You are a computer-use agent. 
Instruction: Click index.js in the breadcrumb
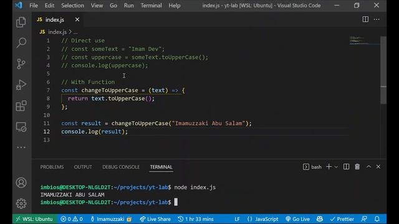[57, 32]
